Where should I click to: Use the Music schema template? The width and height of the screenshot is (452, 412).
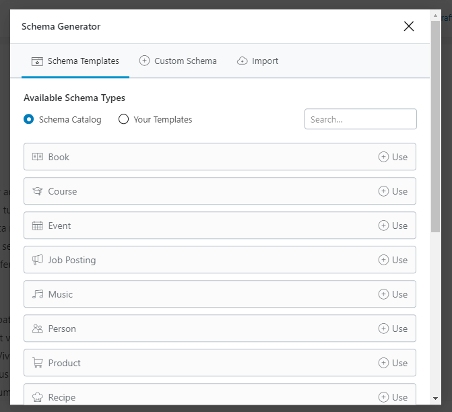[x=393, y=294]
